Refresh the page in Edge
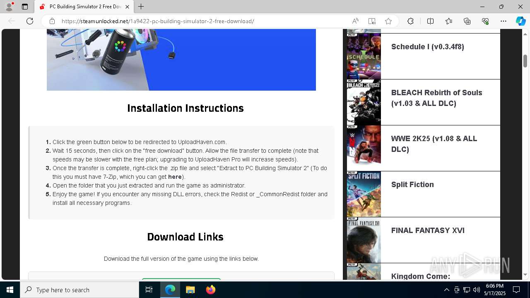Screen dimensions: 530x298 (30, 21)
